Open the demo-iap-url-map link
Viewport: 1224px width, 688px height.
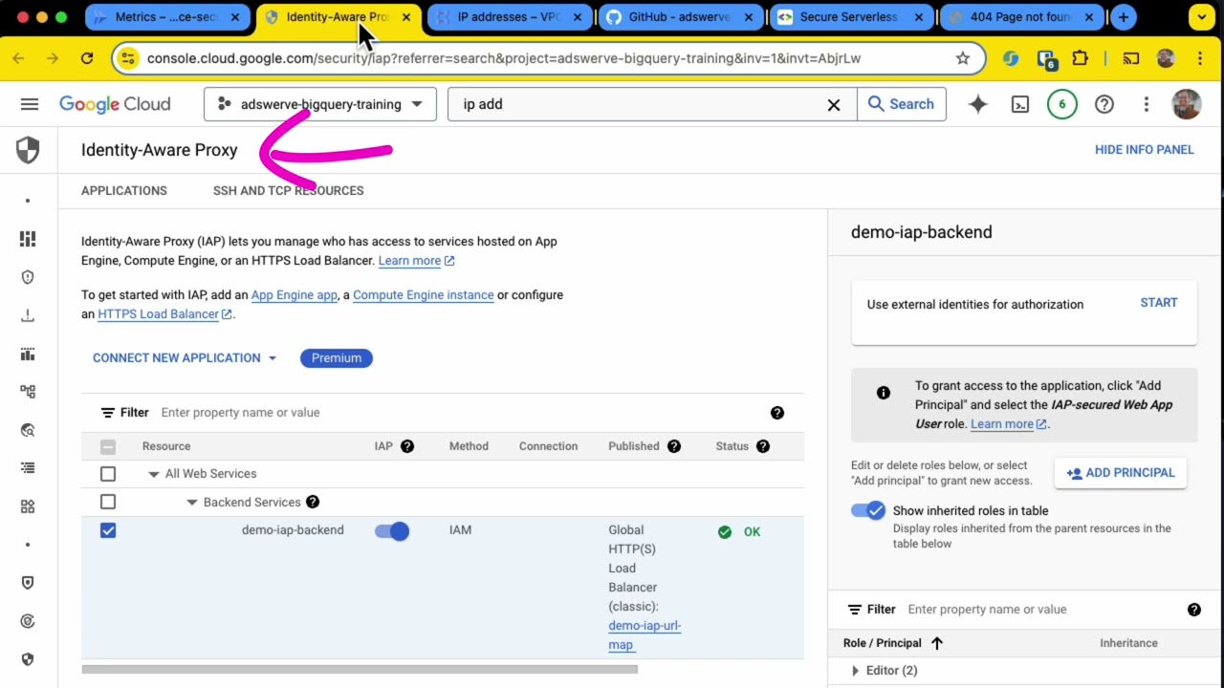coord(645,635)
